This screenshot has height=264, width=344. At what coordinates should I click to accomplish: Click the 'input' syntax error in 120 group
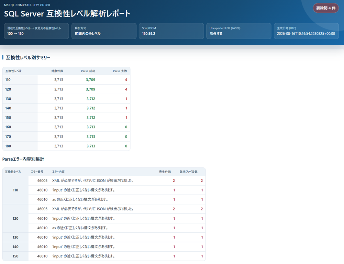tap(84, 218)
